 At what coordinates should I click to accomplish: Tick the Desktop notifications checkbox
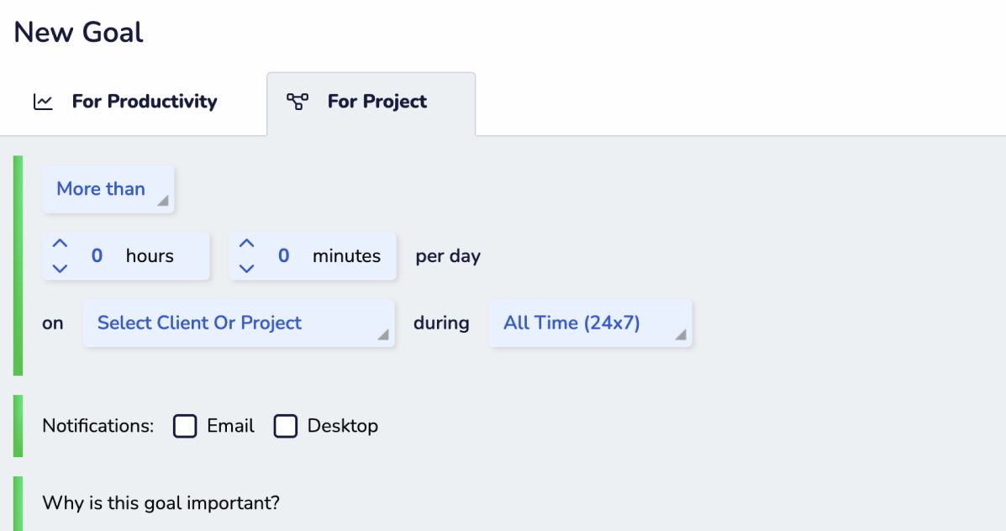286,427
